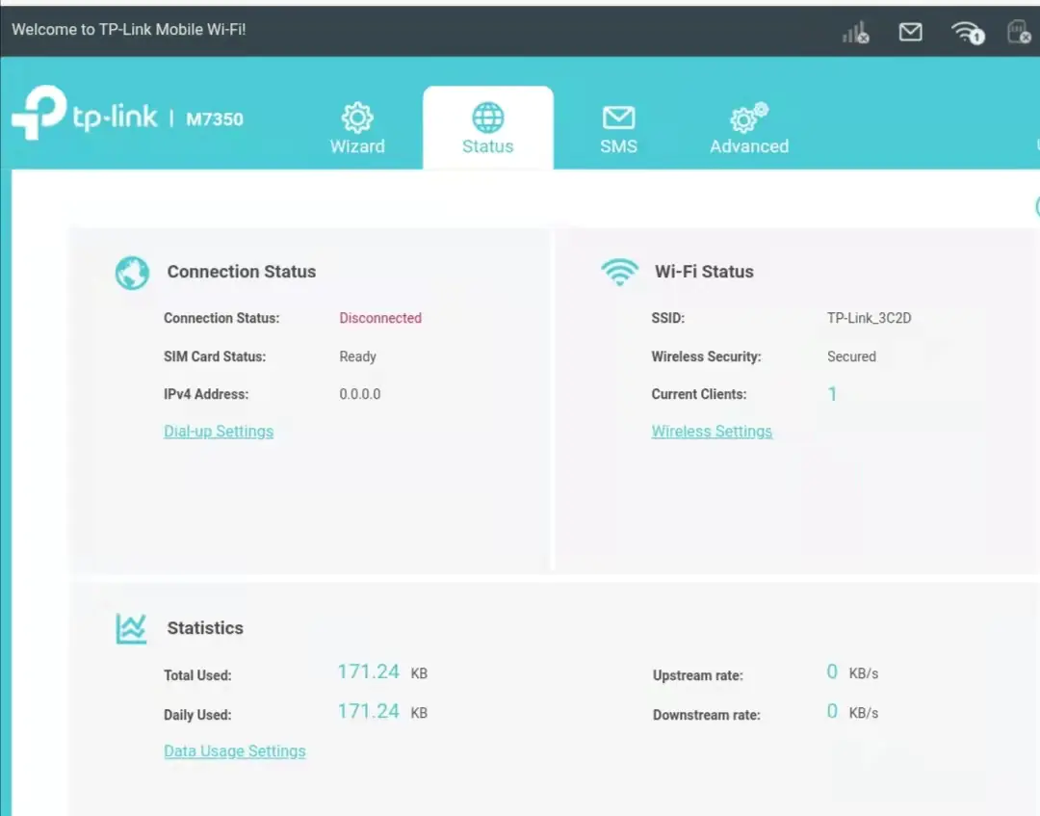The width and height of the screenshot is (1040, 816).
Task: Open Data Usage Settings
Action: click(x=235, y=750)
